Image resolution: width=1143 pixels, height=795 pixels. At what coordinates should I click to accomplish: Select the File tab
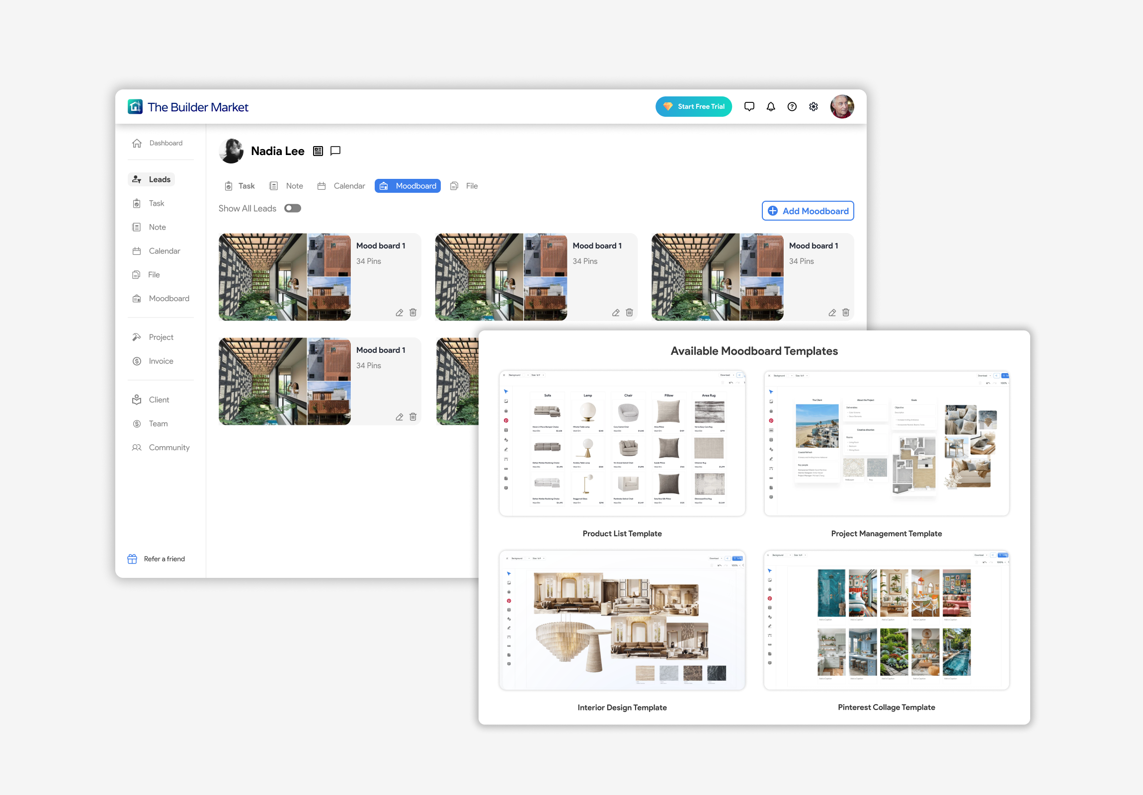click(x=464, y=186)
